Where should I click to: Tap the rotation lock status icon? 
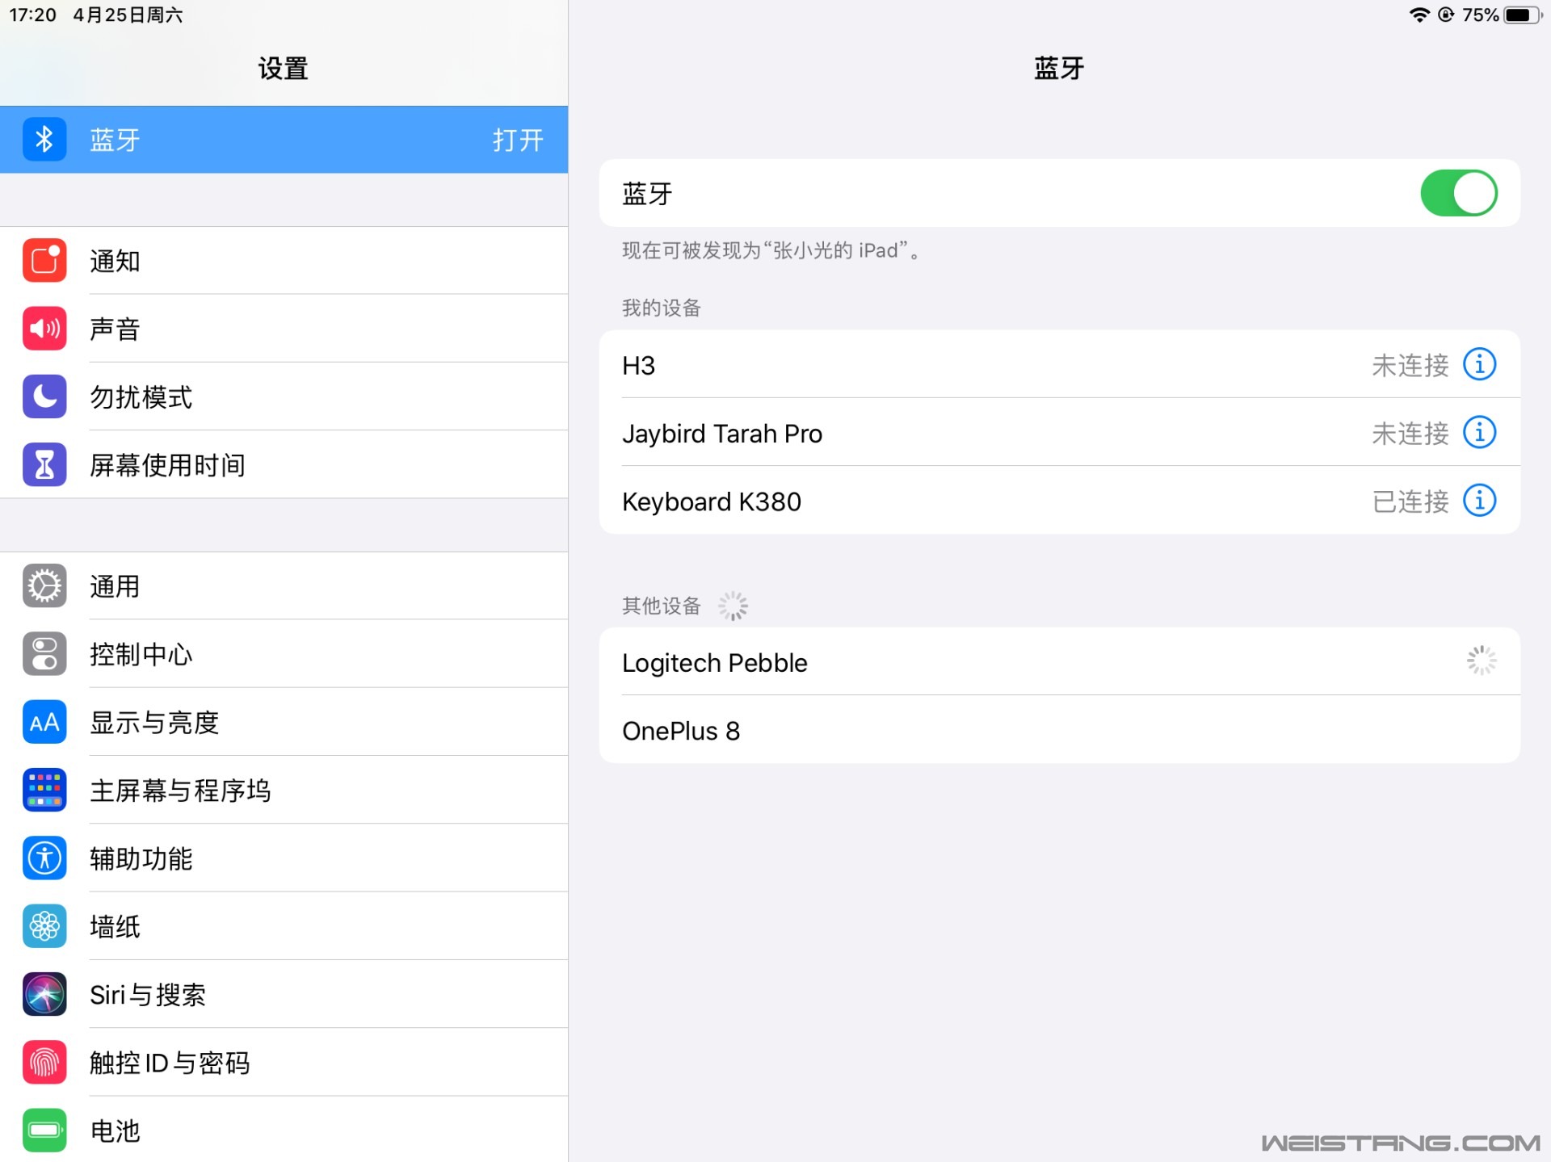click(x=1446, y=15)
